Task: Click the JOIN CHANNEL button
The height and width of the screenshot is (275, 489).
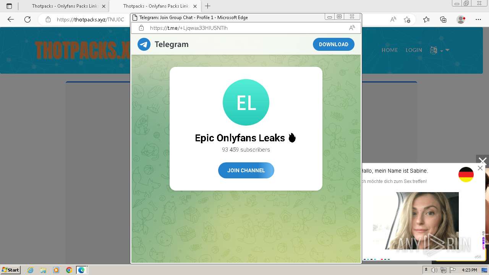Action: click(x=246, y=170)
